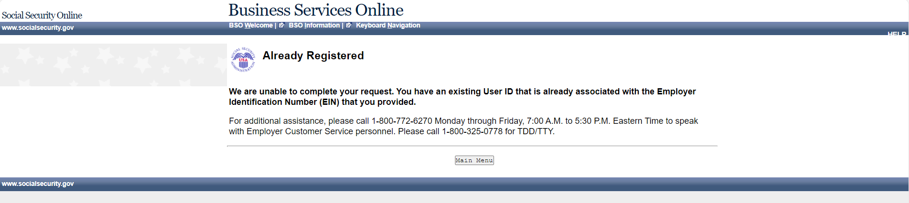Click the Social Security Online logo text
Viewport: 909px width, 203px height.
pyautogui.click(x=42, y=15)
